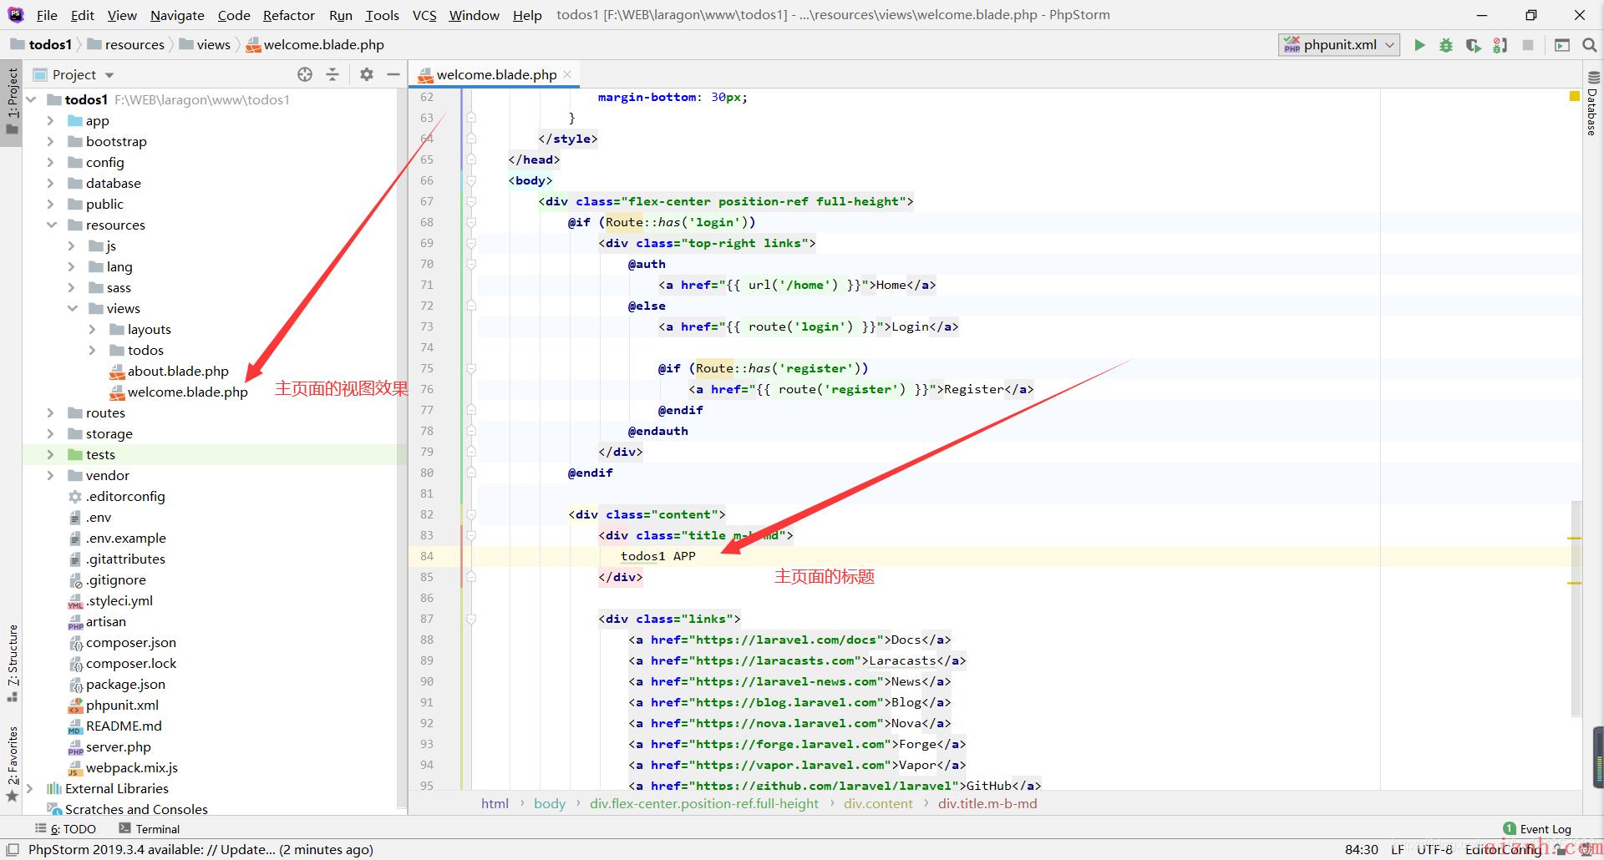
Task: Expand External Libraries node
Action: [x=30, y=788]
